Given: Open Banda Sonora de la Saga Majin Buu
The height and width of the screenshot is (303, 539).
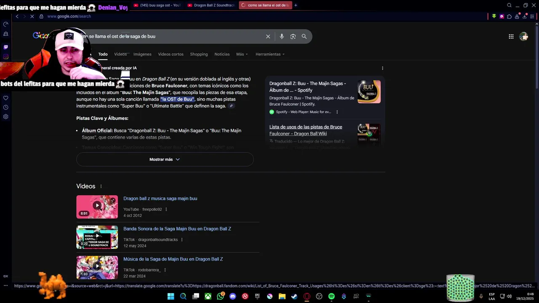Looking at the screenshot, I should [177, 229].
